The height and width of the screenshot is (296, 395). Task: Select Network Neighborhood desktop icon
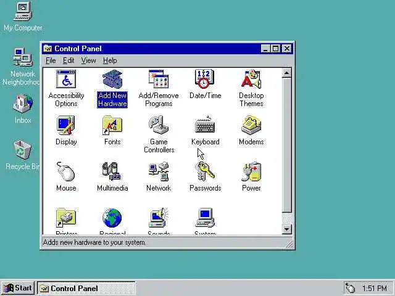point(23,57)
